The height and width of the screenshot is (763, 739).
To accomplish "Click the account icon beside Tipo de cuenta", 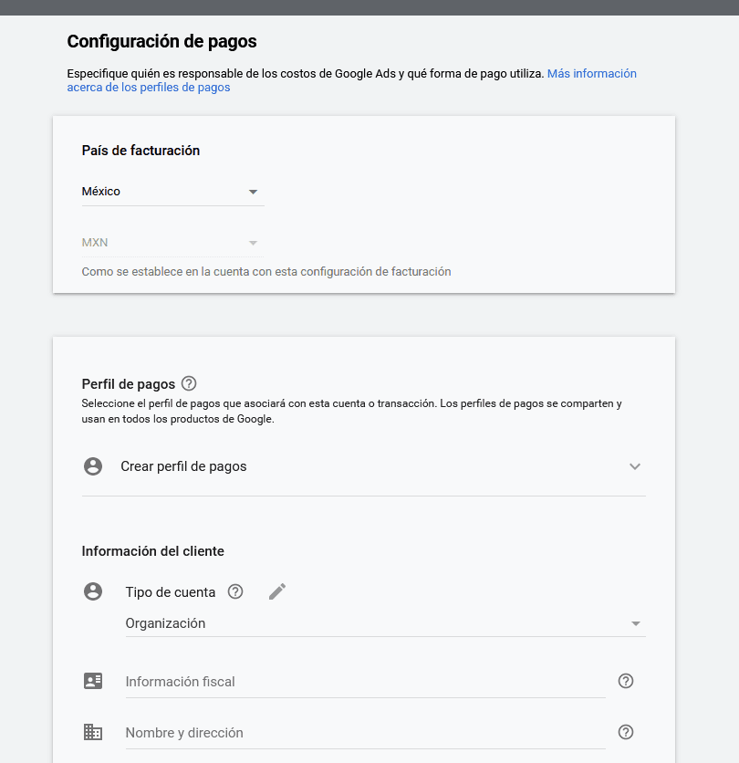I will 93,591.
